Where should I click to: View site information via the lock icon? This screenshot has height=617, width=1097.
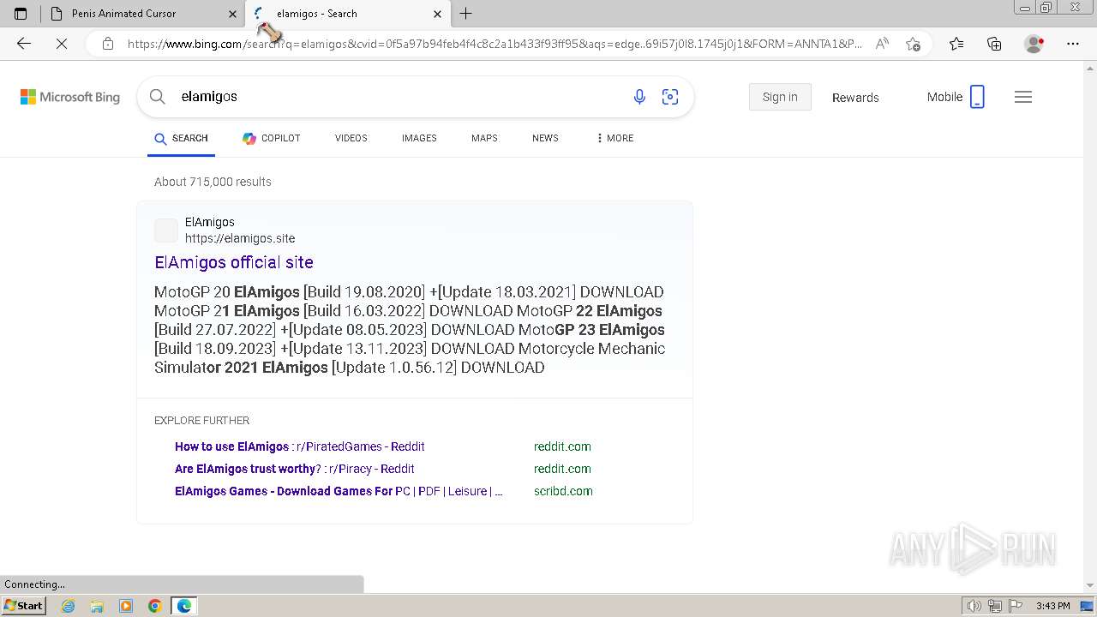(108, 44)
